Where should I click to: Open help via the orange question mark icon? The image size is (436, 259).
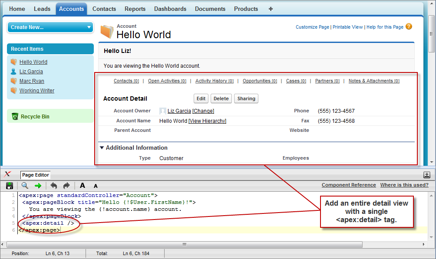pyautogui.click(x=409, y=26)
